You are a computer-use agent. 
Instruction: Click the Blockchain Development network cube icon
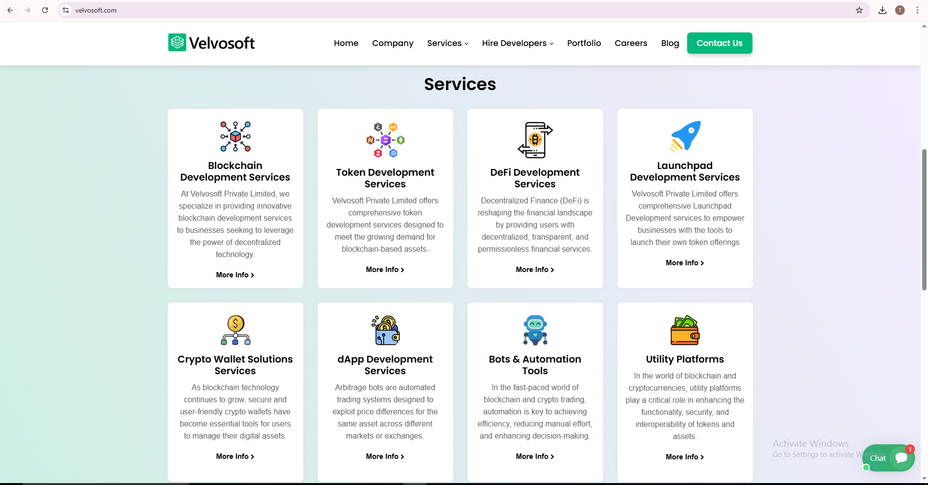click(x=236, y=136)
